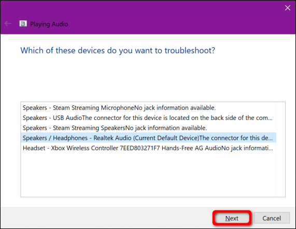Select the Speakers - USB Audio device
The width and height of the screenshot is (296, 229).
(148, 118)
